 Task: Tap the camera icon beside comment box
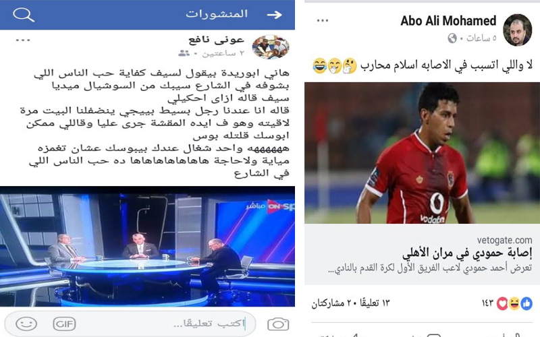pyautogui.click(x=278, y=324)
